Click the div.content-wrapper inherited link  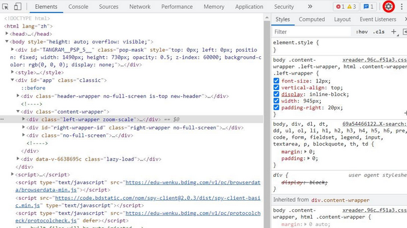[x=340, y=201]
